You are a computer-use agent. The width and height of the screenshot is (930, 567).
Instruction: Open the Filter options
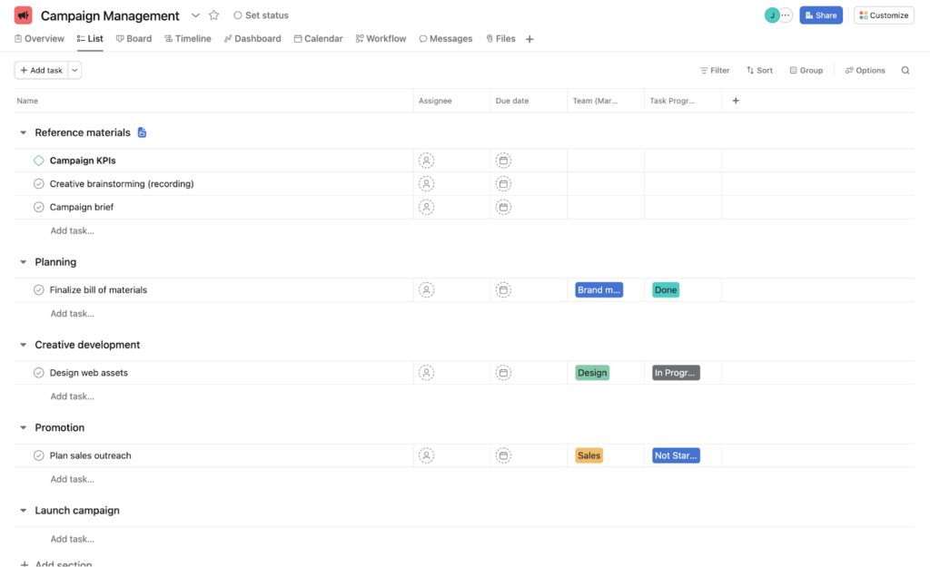point(715,71)
